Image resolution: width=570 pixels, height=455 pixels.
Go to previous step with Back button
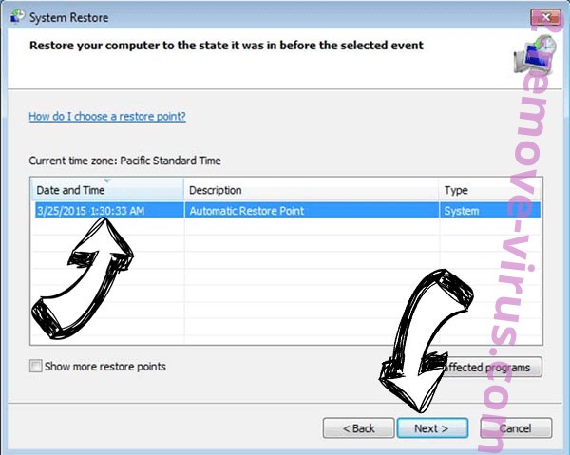[x=358, y=428]
